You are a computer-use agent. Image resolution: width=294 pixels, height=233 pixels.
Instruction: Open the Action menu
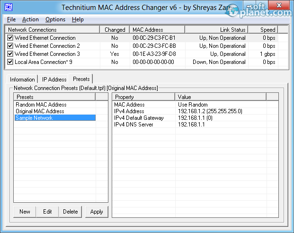tap(30, 19)
